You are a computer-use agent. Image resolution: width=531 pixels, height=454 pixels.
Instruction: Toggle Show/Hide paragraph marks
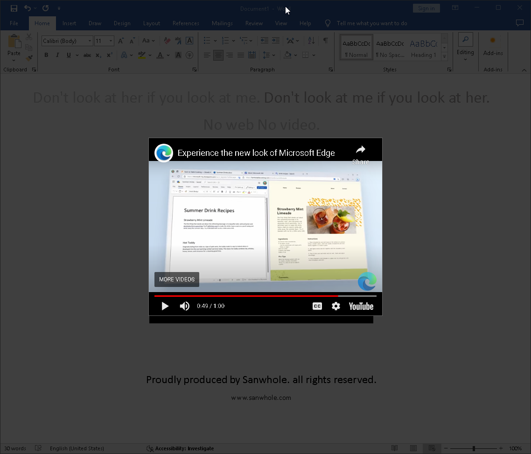point(325,41)
